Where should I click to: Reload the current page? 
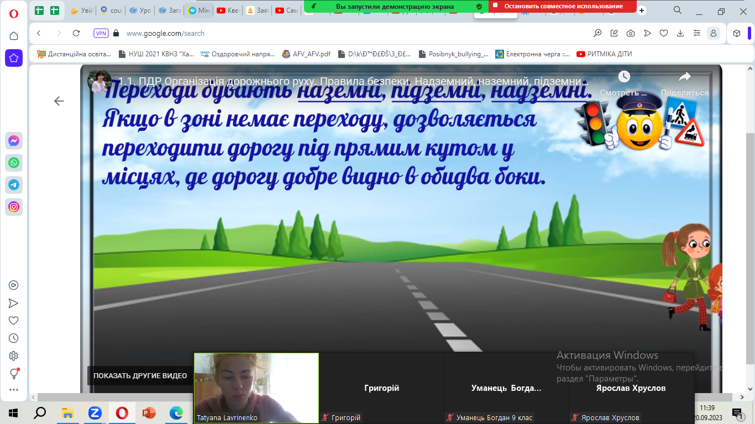click(x=76, y=33)
